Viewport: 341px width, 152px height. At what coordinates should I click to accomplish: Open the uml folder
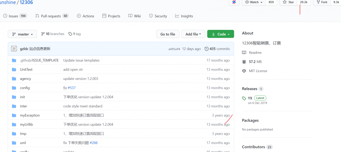click(x=23, y=143)
